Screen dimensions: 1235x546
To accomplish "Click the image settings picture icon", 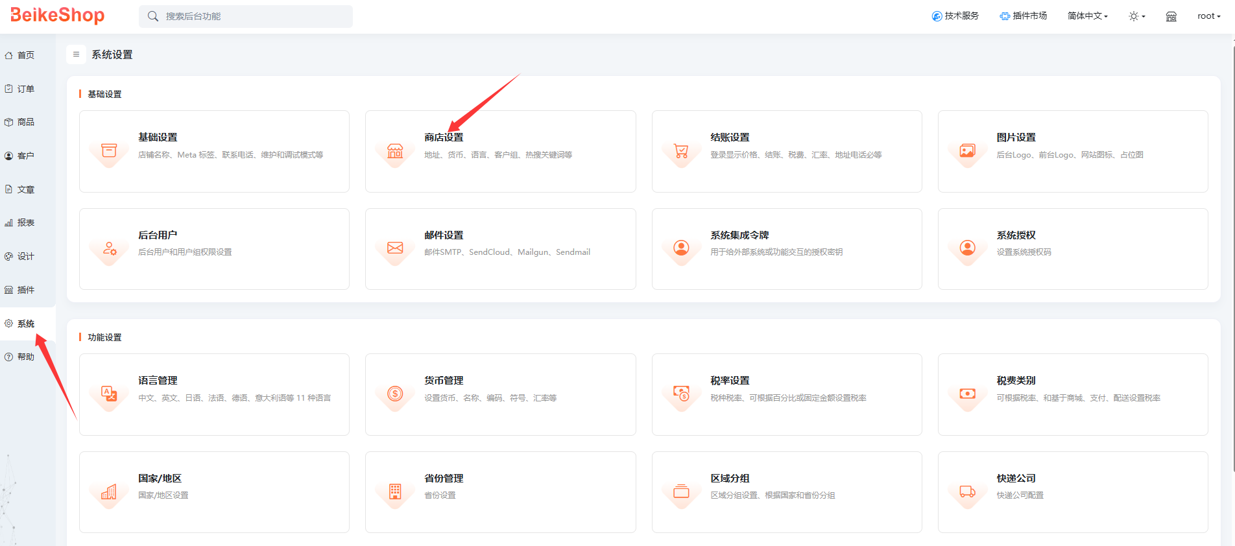I will tap(967, 151).
